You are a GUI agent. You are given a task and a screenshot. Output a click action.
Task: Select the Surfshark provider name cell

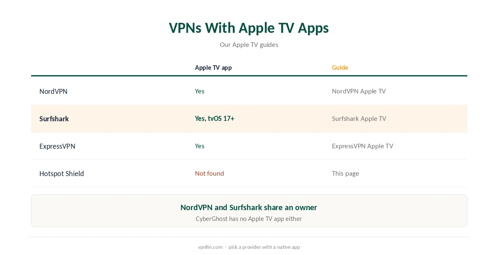coord(54,119)
